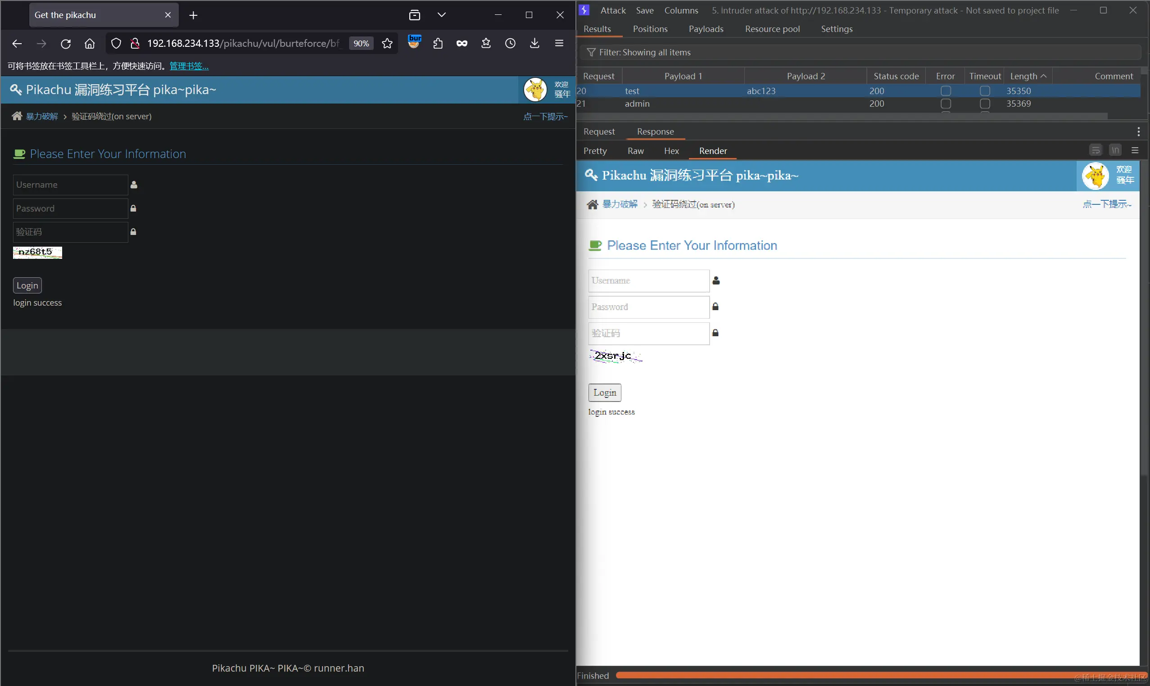Select the result row with payload admin
The width and height of the screenshot is (1150, 686).
(x=858, y=104)
